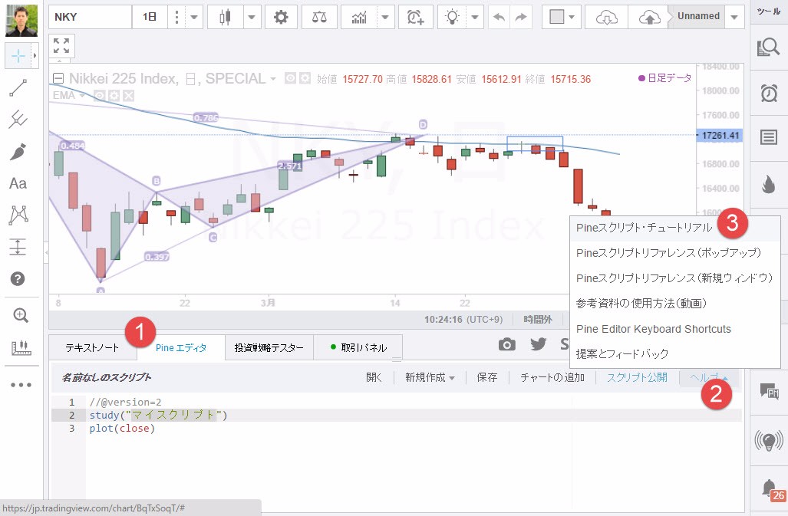Toggle fullscreen mode with the arrows icon

point(62,46)
